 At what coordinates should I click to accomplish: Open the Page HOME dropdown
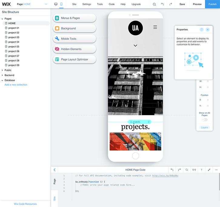coord(32,4)
